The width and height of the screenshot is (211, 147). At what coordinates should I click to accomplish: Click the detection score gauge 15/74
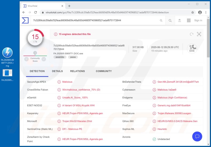(35, 38)
